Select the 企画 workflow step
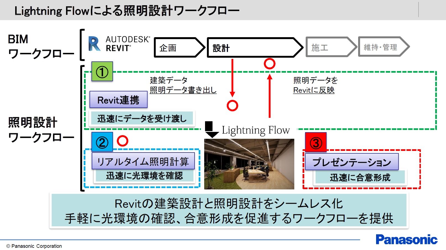Screen dimensions: 446x250 [180, 48]
